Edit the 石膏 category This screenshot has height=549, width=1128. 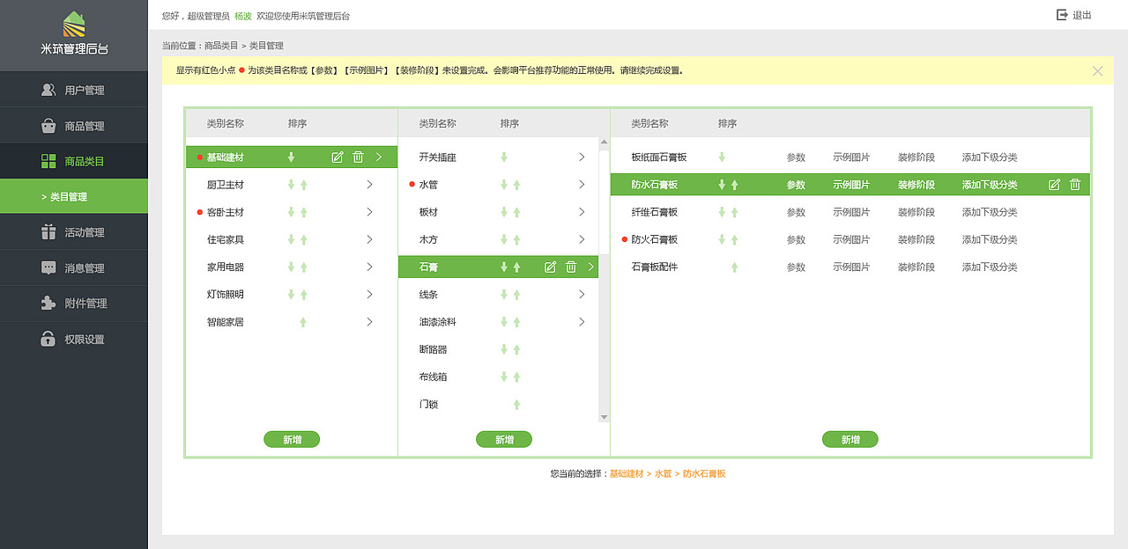pos(550,267)
